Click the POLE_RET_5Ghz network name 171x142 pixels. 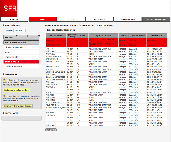(x=53, y=105)
